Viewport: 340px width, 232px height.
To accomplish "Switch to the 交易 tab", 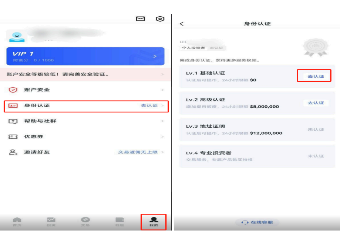I will tap(85, 222).
